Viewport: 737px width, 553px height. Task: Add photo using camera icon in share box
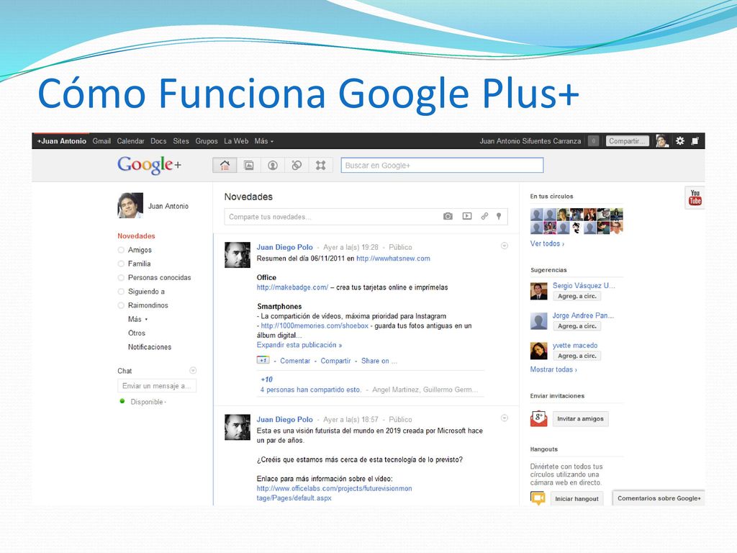click(448, 216)
